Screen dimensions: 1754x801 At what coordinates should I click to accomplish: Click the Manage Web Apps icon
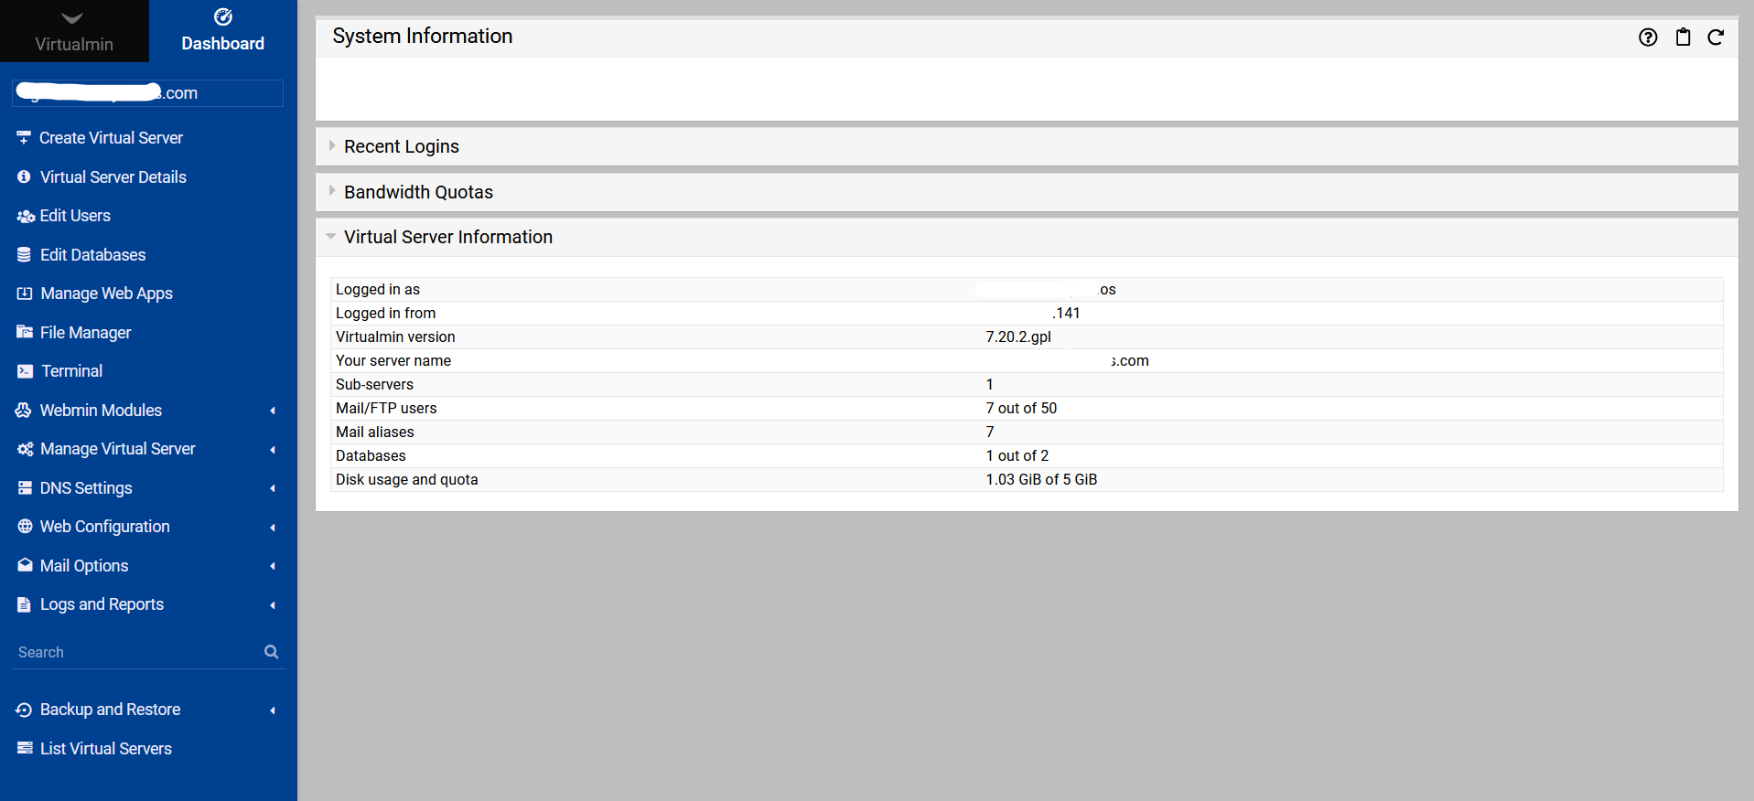tap(25, 294)
